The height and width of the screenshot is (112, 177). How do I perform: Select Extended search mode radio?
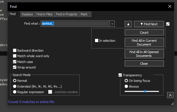[15, 86]
